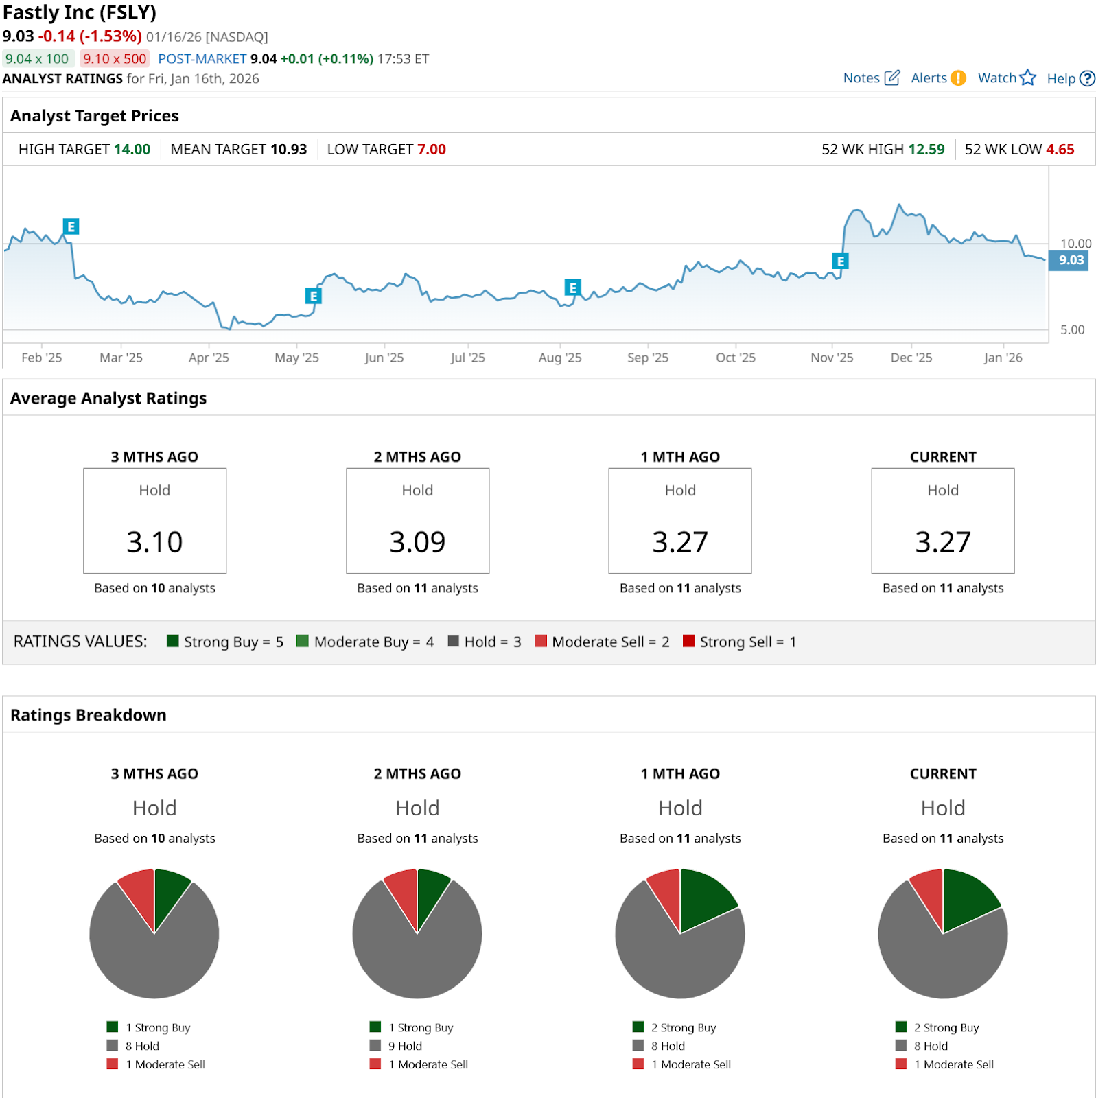Click the Average Analyst Ratings heading

(x=108, y=399)
